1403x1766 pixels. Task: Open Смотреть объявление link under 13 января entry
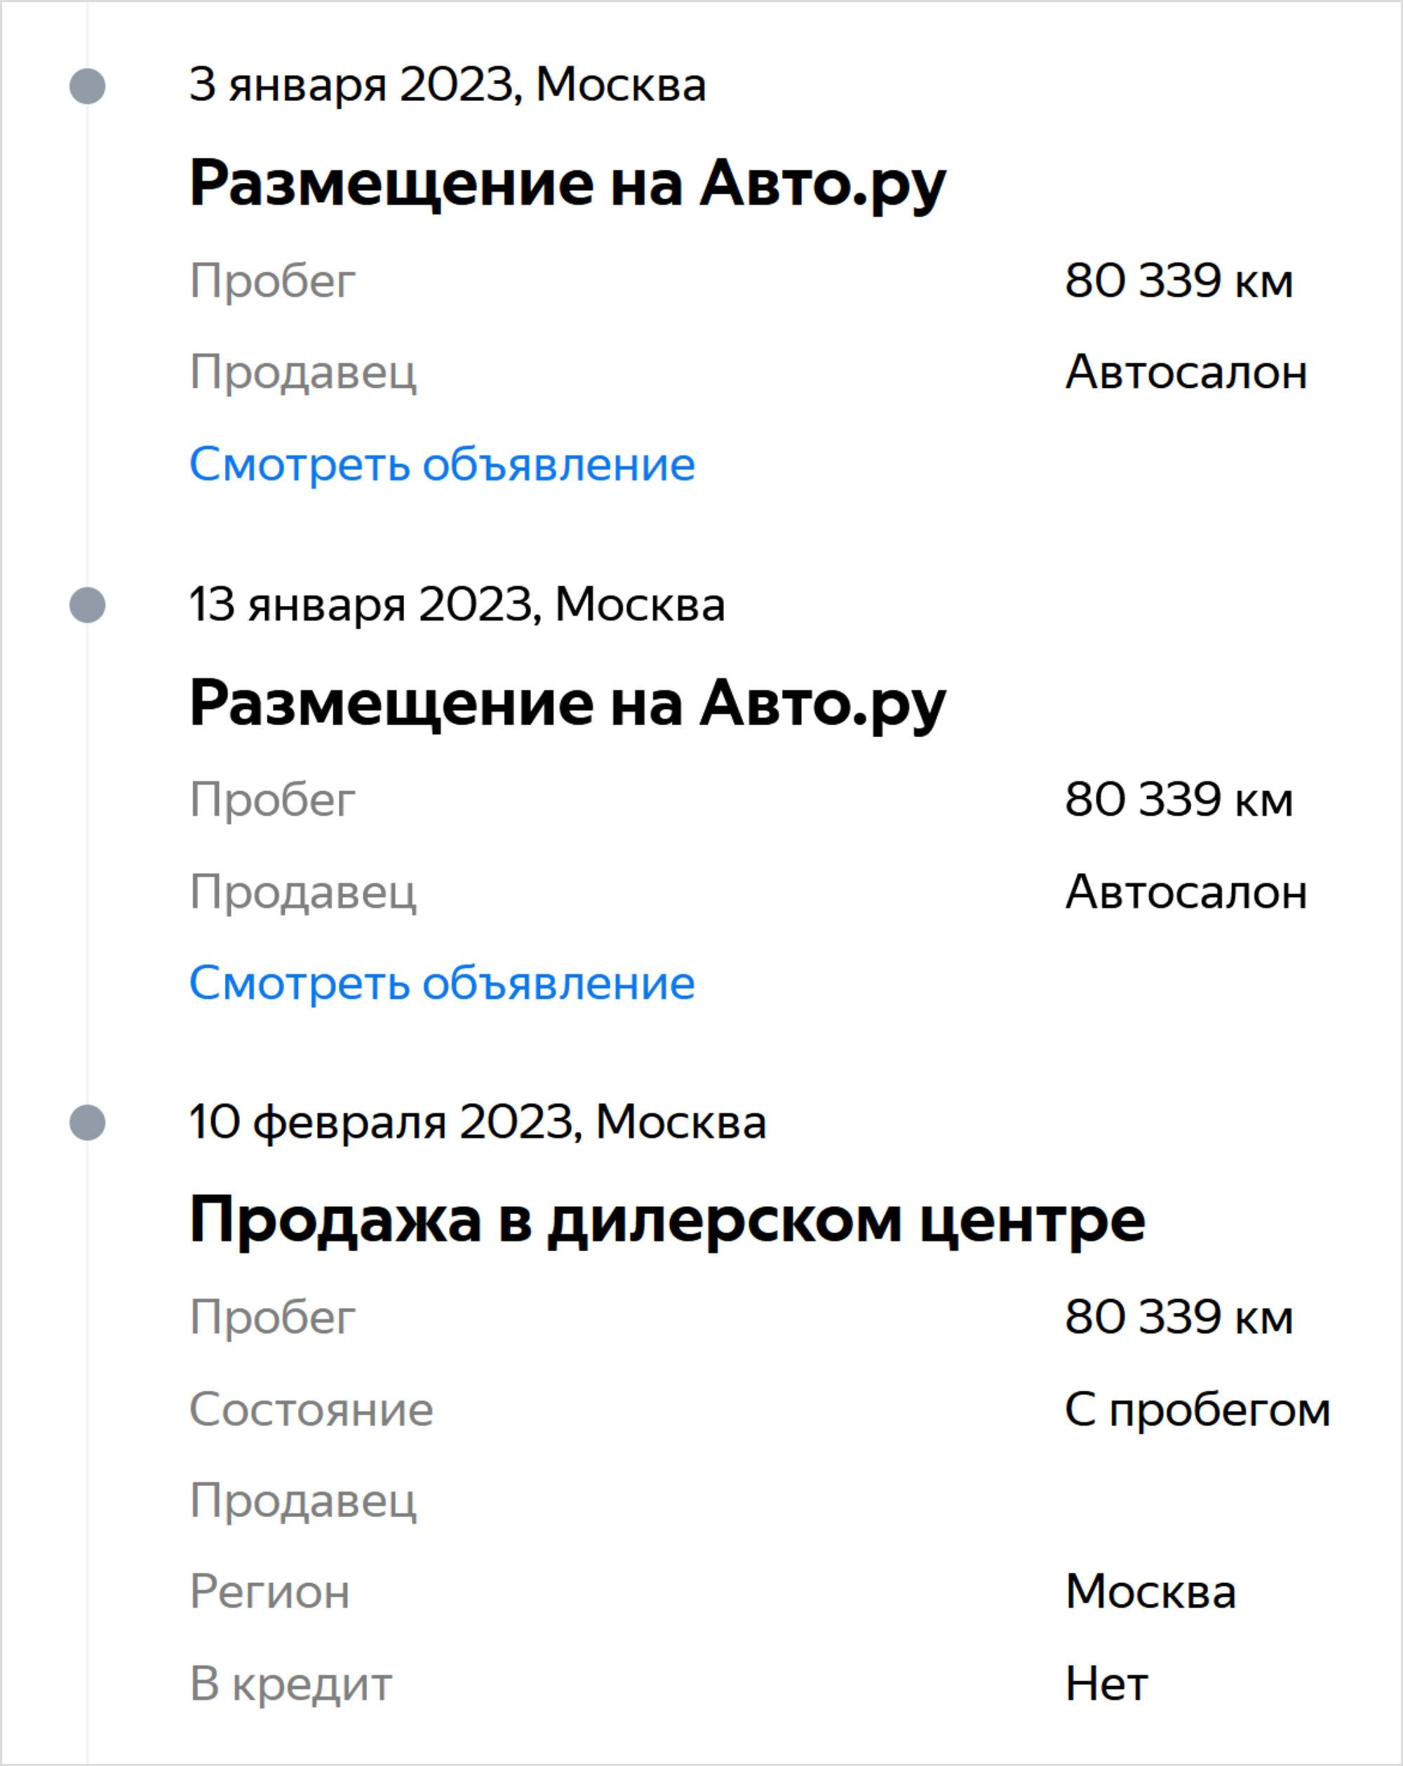tap(443, 983)
